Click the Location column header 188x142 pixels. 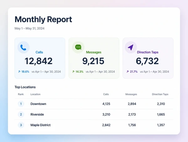(x=35, y=94)
